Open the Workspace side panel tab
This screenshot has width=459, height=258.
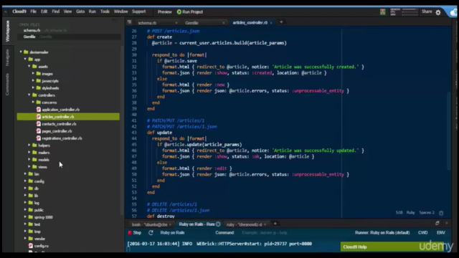point(8,31)
